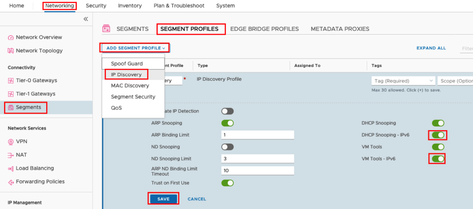
Task: Open the Home top menu
Action: click(x=17, y=6)
